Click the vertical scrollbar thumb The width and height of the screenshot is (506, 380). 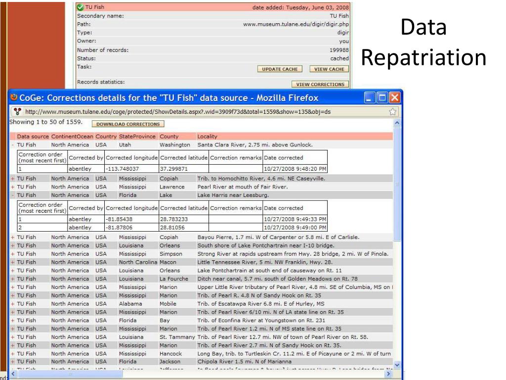pyautogui.click(x=397, y=184)
